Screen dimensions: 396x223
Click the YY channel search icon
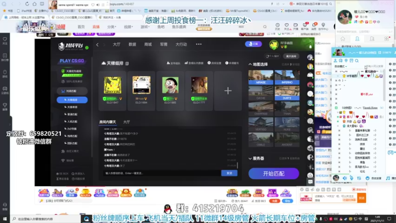click(x=356, y=60)
